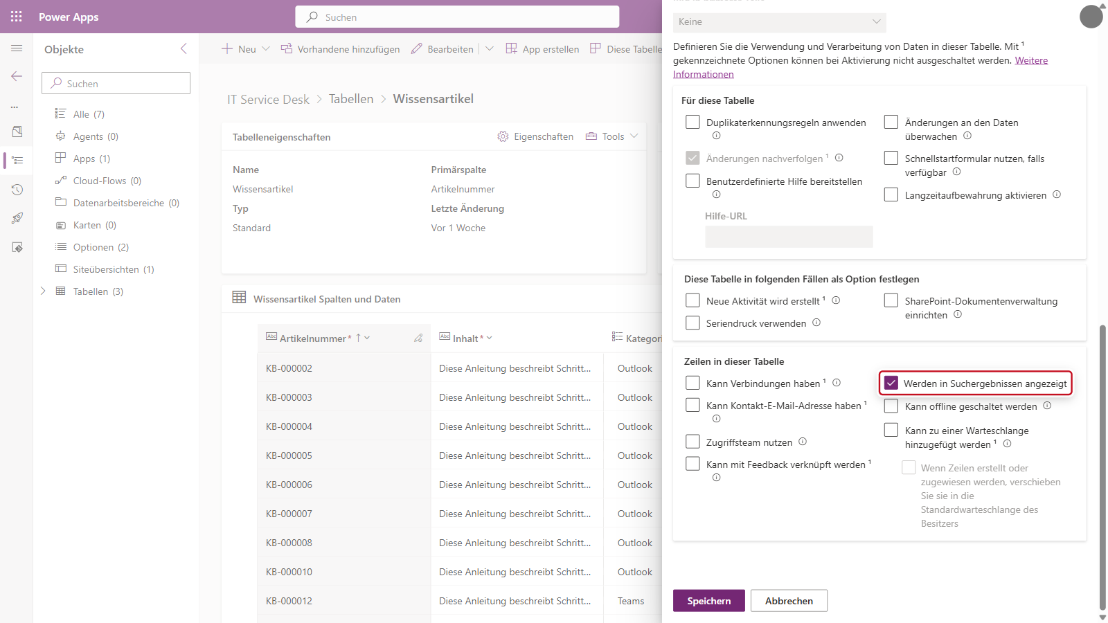The height and width of the screenshot is (623, 1108).
Task: Click the user avatar circle
Action: pyautogui.click(x=1091, y=17)
